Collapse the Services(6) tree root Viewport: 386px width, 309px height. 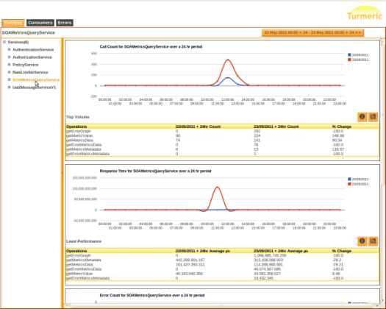tap(4, 42)
